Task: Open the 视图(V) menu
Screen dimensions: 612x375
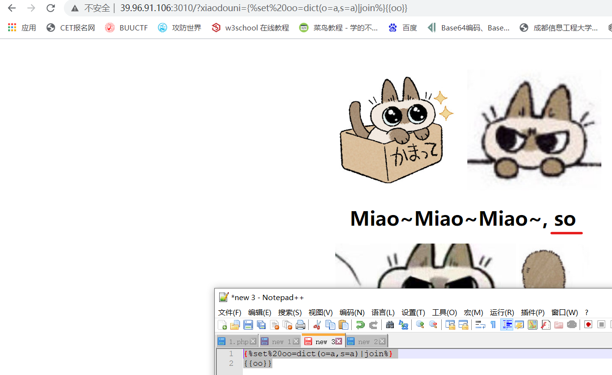Action: [x=321, y=313]
